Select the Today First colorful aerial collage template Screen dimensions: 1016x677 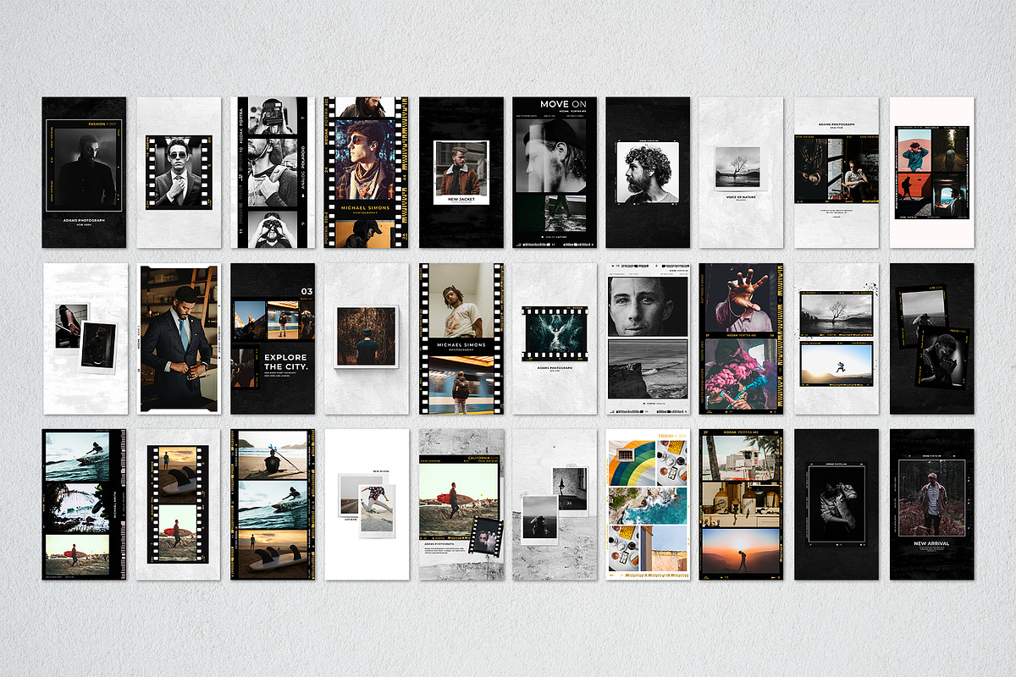click(649, 504)
